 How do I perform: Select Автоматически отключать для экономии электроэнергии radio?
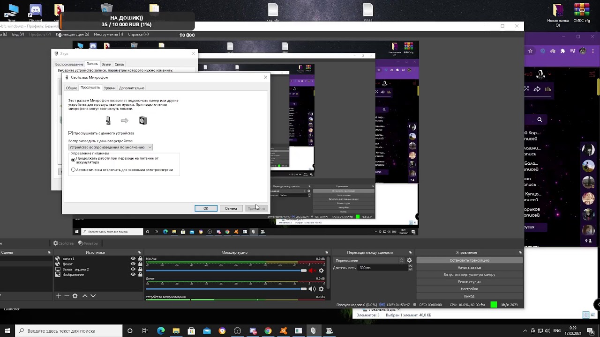point(73,170)
